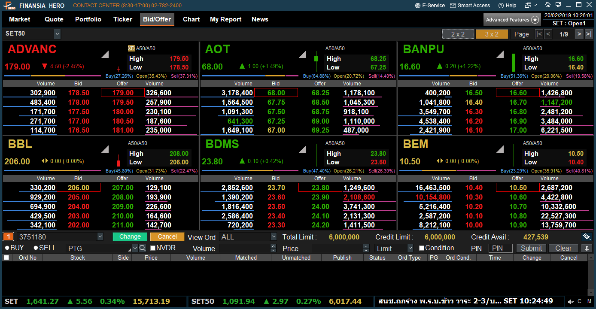Open the My Report tab
The width and height of the screenshot is (596, 309).
(x=225, y=19)
